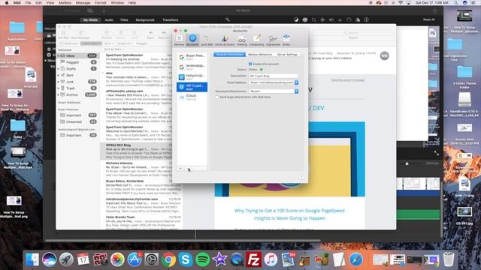
Task: Open Junk Mail preferences icon
Action: coord(207,40)
